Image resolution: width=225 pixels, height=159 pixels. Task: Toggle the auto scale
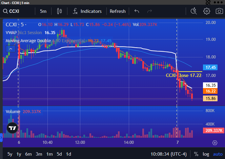pyautogui.click(x=218, y=154)
